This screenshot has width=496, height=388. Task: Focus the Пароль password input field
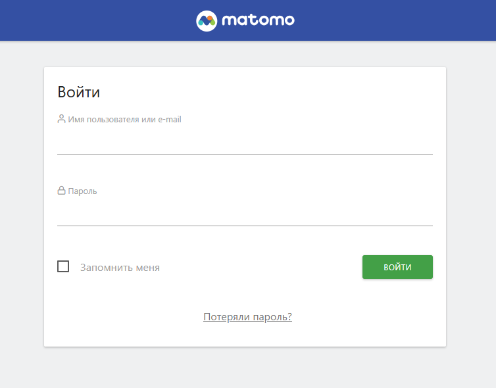tap(245, 214)
